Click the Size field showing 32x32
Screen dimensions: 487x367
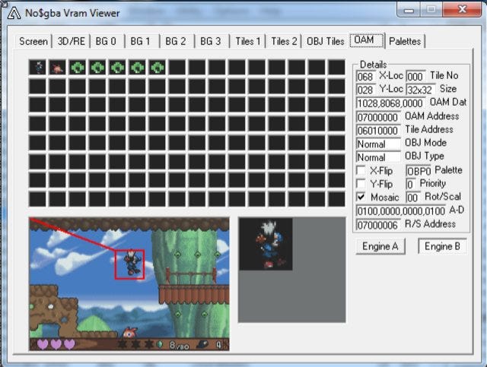click(421, 90)
